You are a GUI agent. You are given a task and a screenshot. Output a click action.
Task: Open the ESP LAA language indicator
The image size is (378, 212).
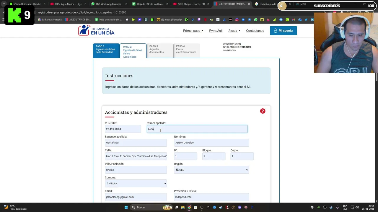pos(345,207)
